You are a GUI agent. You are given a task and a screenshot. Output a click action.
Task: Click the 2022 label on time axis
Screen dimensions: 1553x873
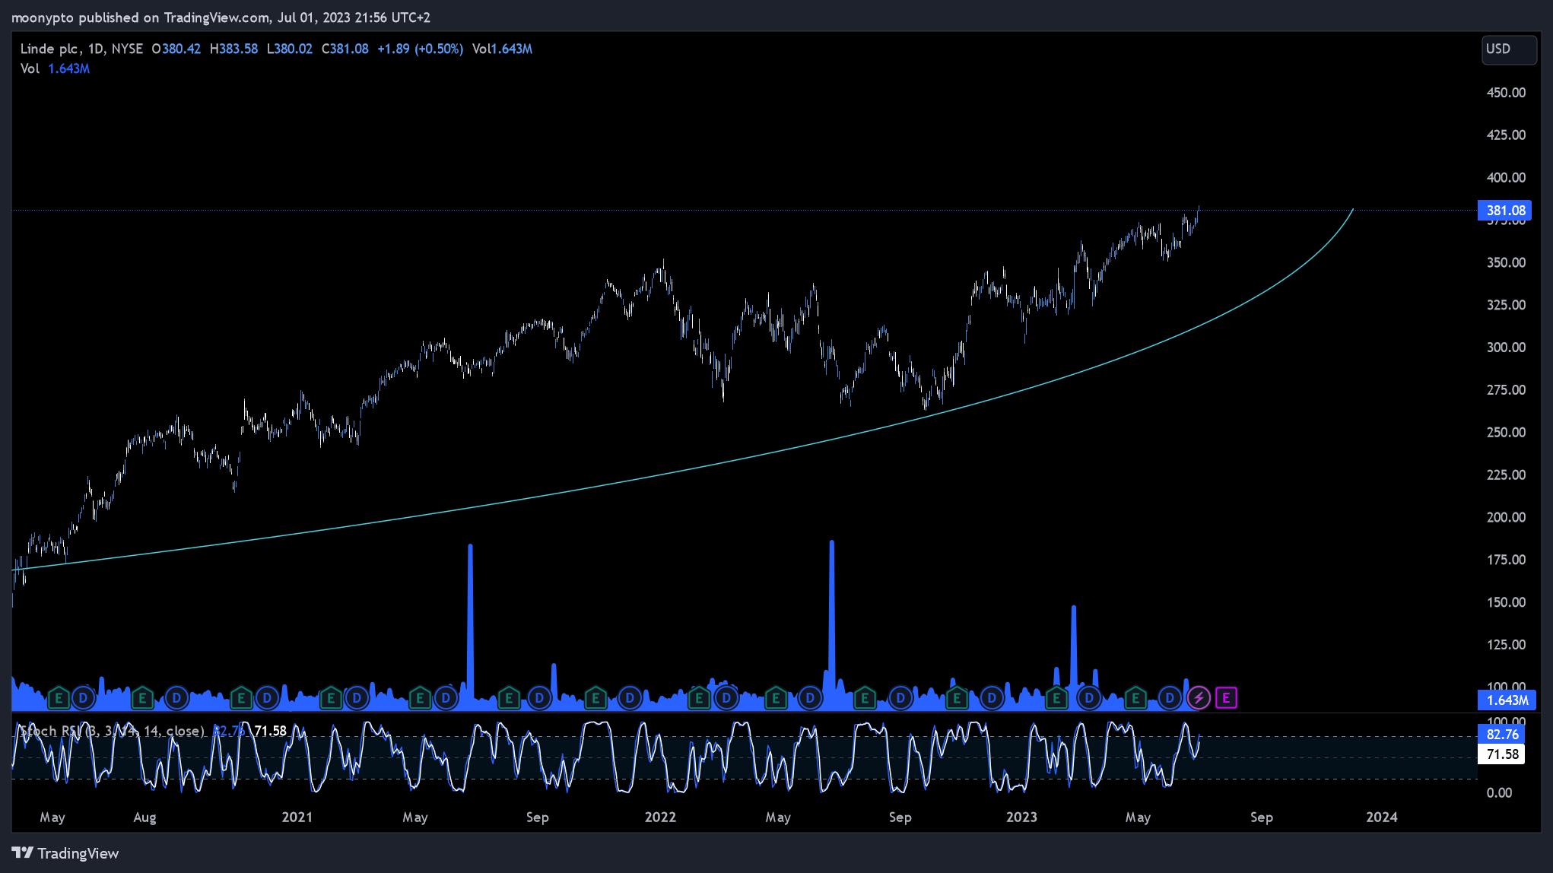tap(660, 817)
